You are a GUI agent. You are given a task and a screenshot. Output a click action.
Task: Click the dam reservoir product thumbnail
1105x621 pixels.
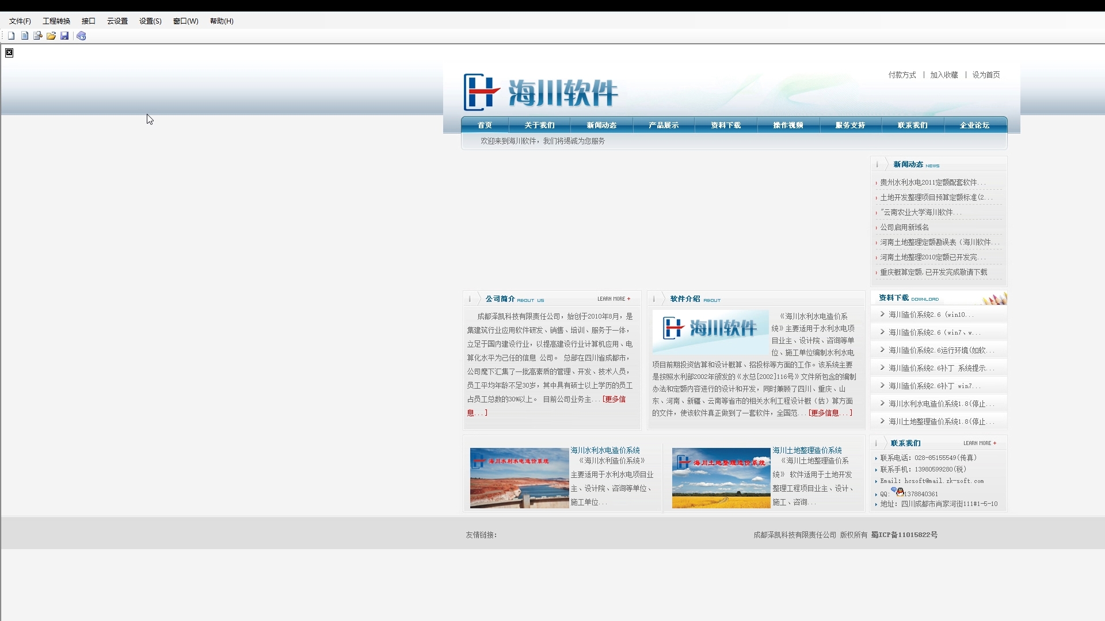coord(519,478)
